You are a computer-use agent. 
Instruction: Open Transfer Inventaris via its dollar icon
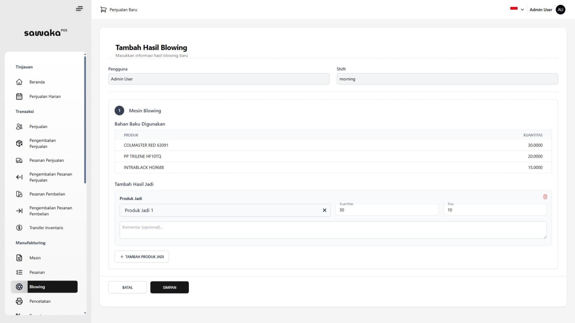(x=19, y=228)
